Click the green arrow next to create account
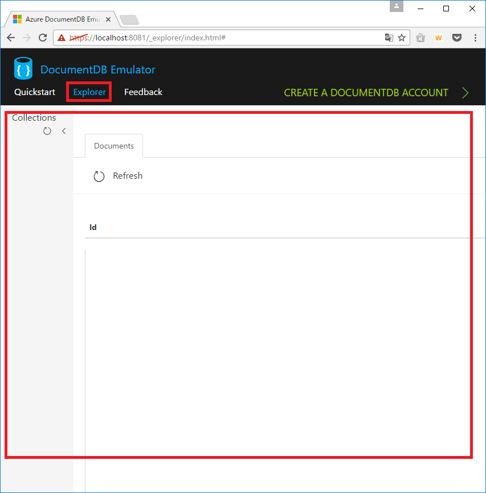Viewport: 486px width, 493px height. (x=465, y=93)
